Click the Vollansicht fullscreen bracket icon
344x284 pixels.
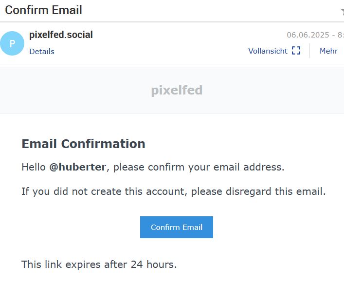[296, 51]
